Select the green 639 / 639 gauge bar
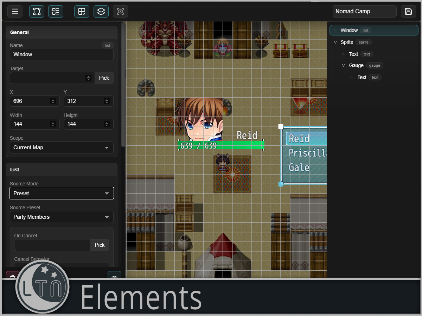The width and height of the screenshot is (422, 316). point(221,145)
